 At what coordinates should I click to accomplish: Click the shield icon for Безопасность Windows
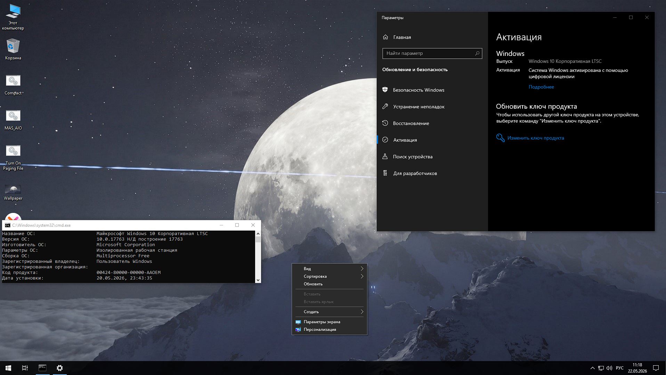tap(385, 90)
